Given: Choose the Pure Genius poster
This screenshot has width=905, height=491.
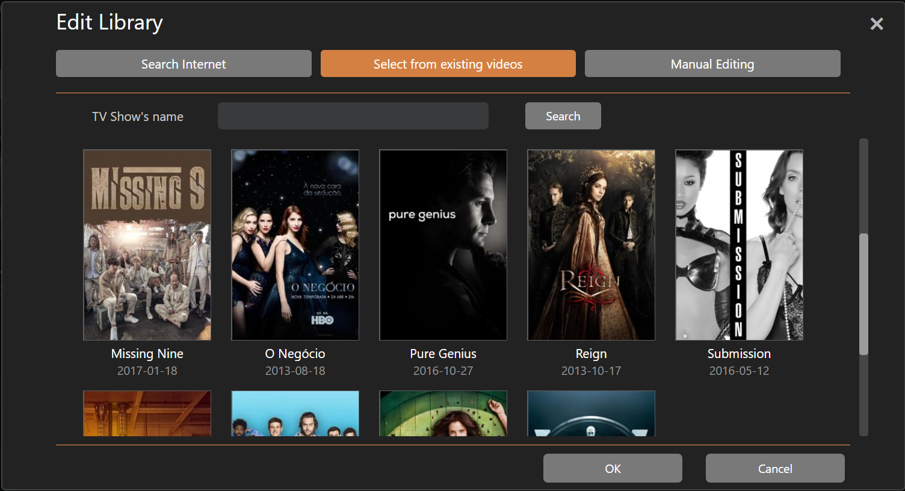Looking at the screenshot, I should click(x=443, y=245).
